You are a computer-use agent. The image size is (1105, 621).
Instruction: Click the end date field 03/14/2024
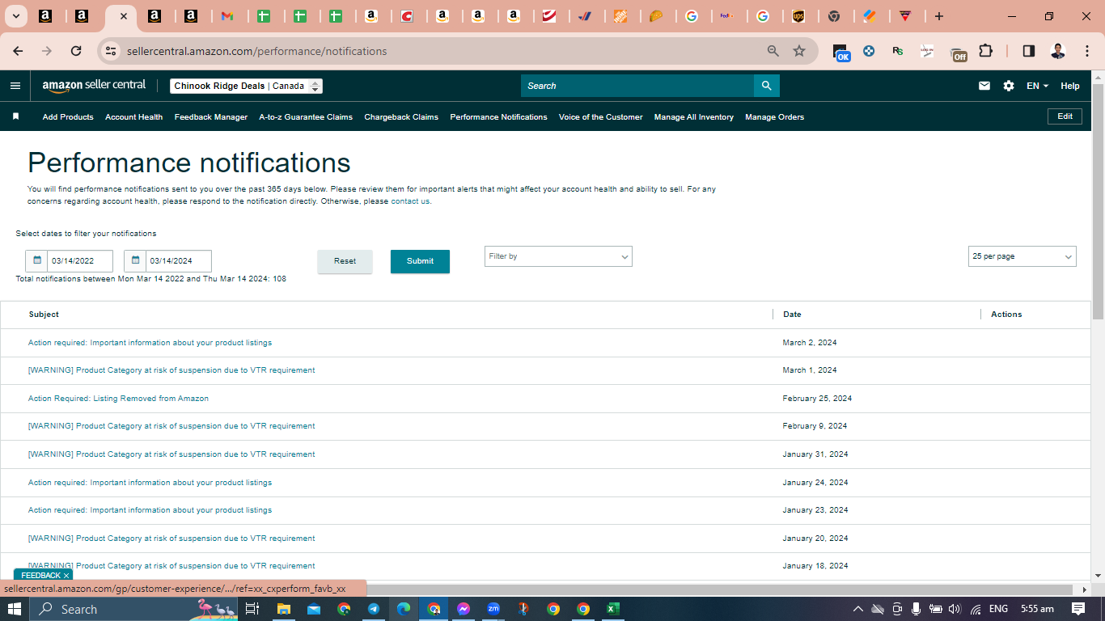coord(179,261)
